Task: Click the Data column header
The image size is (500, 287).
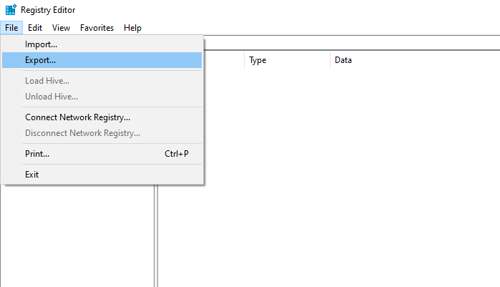Action: pos(415,60)
